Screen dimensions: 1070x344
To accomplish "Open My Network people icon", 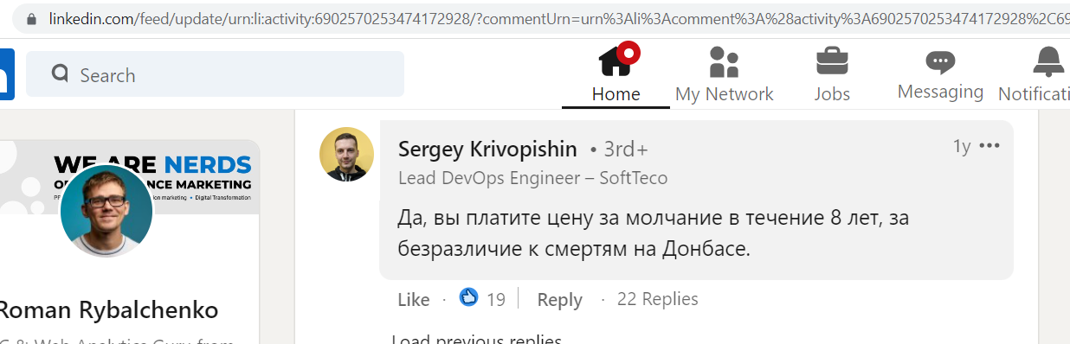I will 724,62.
